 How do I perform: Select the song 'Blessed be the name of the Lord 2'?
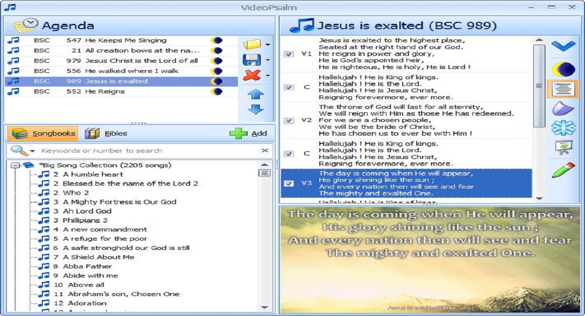pyautogui.click(x=130, y=183)
